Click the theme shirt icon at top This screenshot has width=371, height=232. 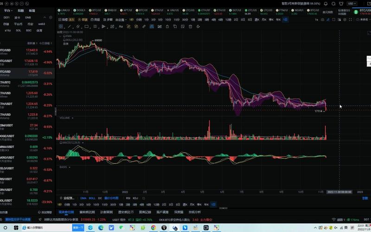pos(341,4)
